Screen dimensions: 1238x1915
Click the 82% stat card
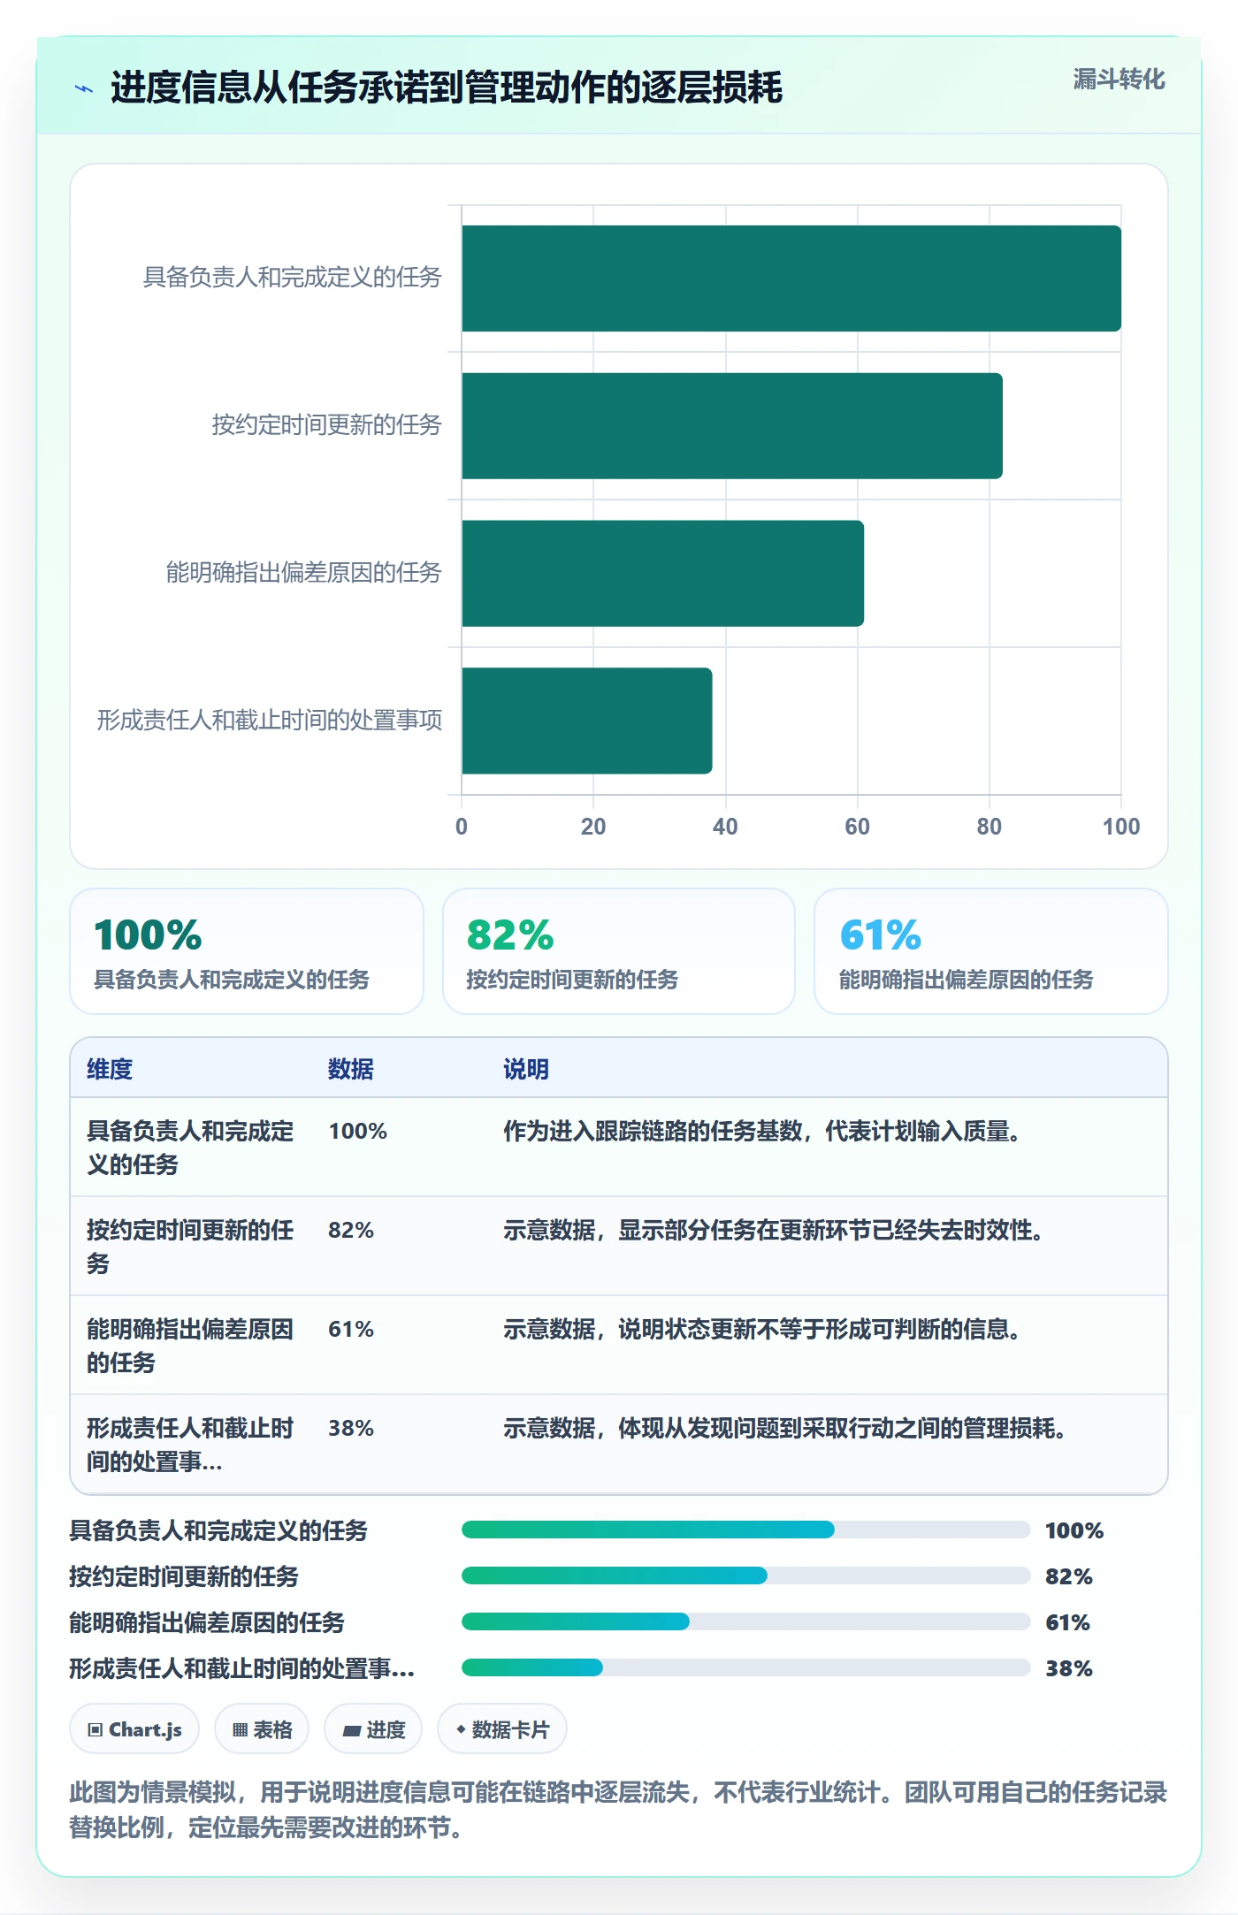click(619, 951)
